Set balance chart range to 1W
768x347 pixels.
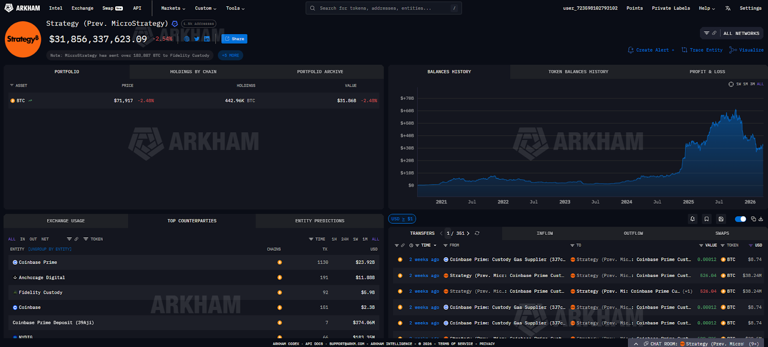[x=739, y=84]
